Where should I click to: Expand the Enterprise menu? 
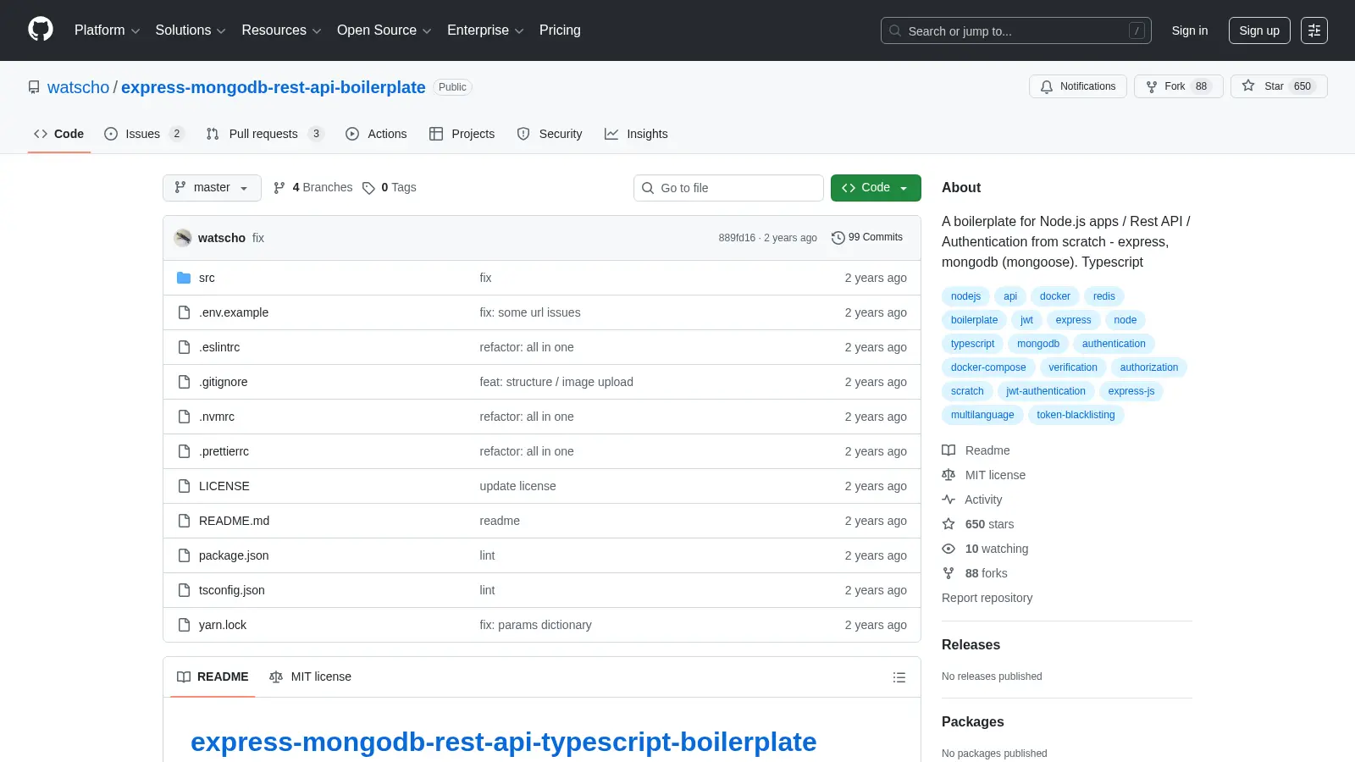tap(485, 30)
